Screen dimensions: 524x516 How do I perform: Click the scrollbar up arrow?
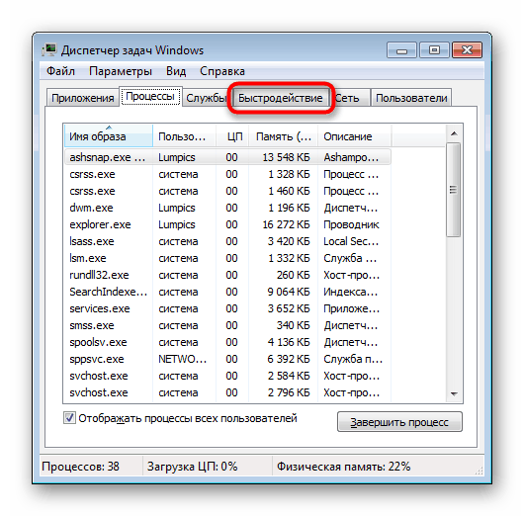click(x=454, y=133)
